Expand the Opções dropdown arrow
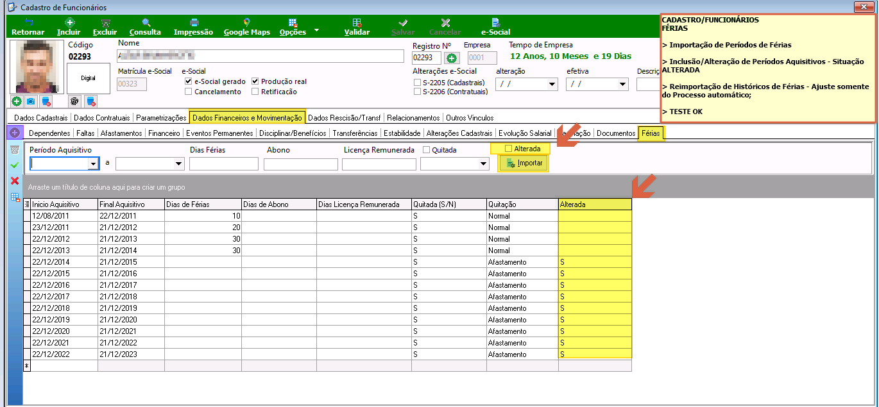 point(316,30)
